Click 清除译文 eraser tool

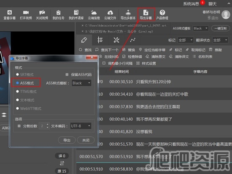point(179,57)
